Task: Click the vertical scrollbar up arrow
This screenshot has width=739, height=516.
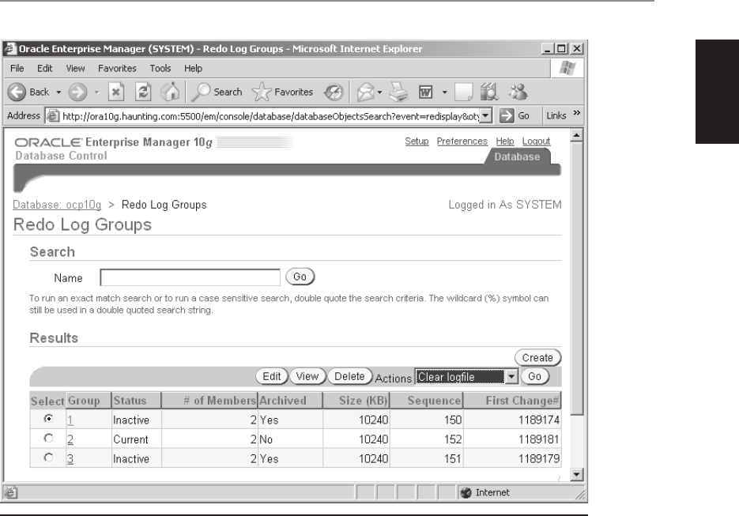Action: (576, 136)
